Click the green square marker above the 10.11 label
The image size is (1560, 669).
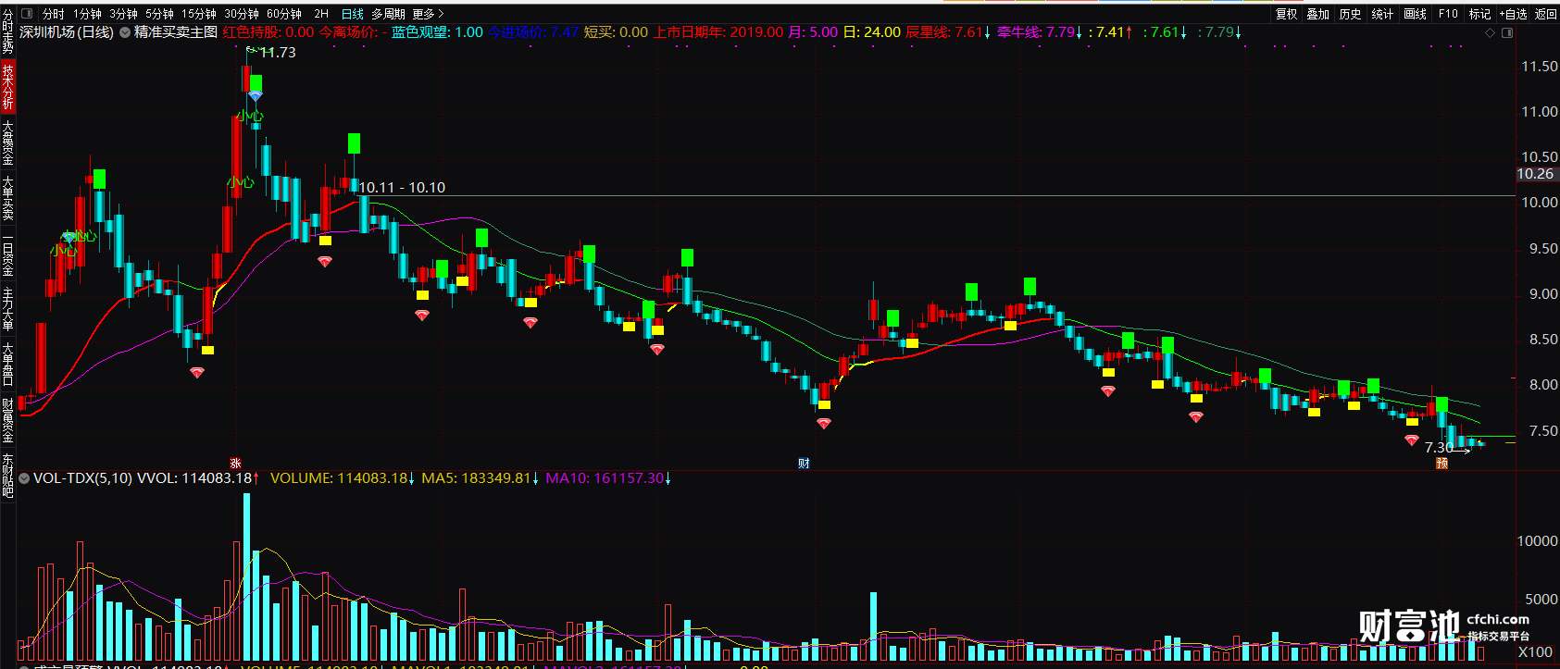tap(354, 143)
